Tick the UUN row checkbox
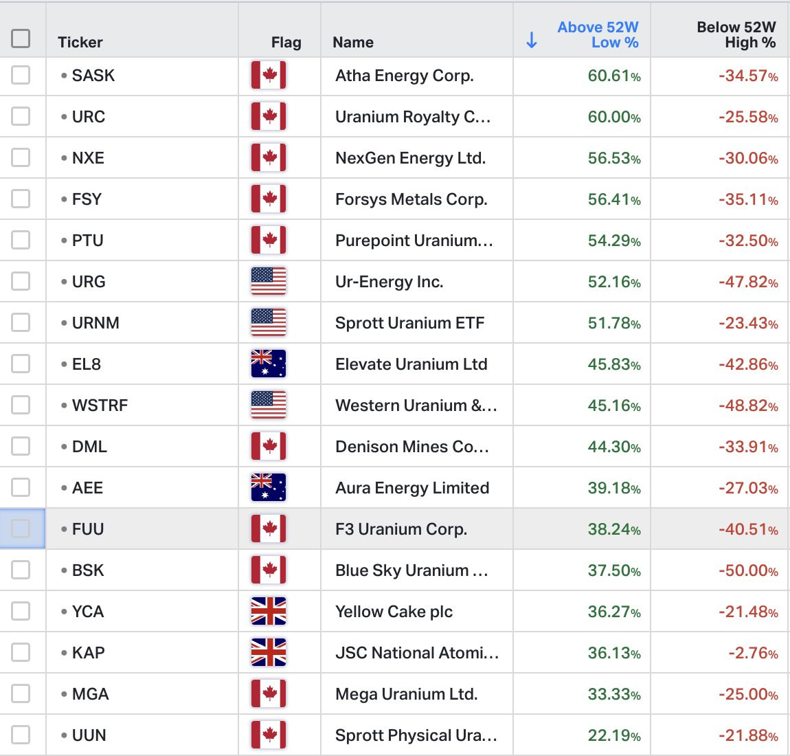The height and width of the screenshot is (756, 790). tap(21, 735)
